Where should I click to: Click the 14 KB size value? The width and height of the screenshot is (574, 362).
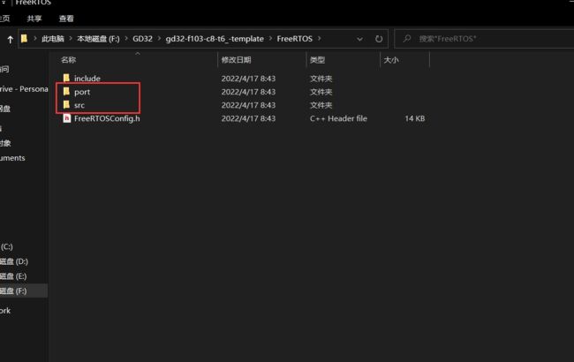(415, 118)
